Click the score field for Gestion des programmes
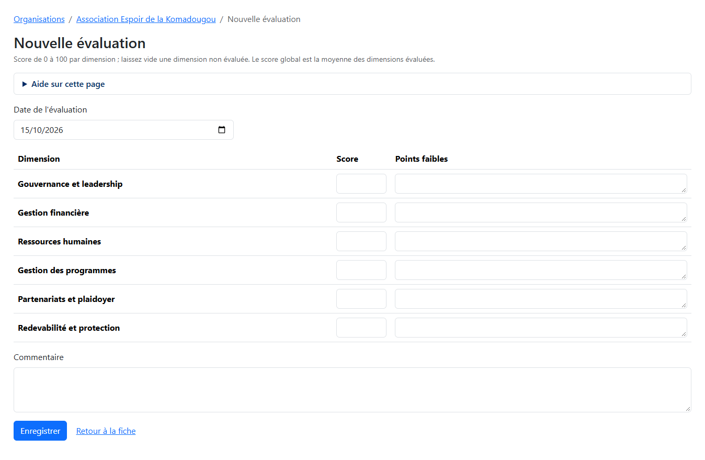705x460 pixels. coord(361,270)
